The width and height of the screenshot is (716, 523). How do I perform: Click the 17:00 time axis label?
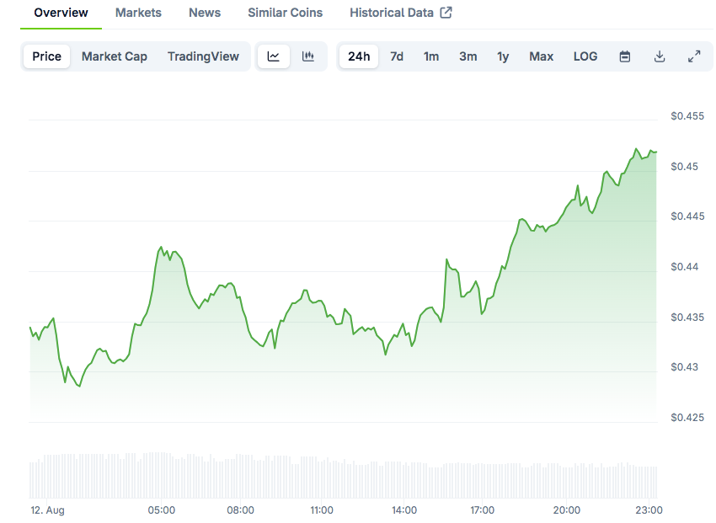click(483, 510)
